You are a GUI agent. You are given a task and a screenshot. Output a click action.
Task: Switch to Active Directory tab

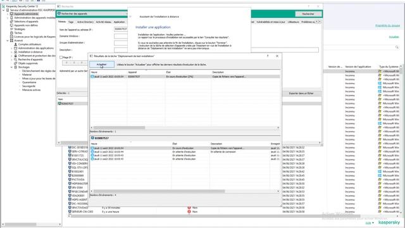pos(85,22)
